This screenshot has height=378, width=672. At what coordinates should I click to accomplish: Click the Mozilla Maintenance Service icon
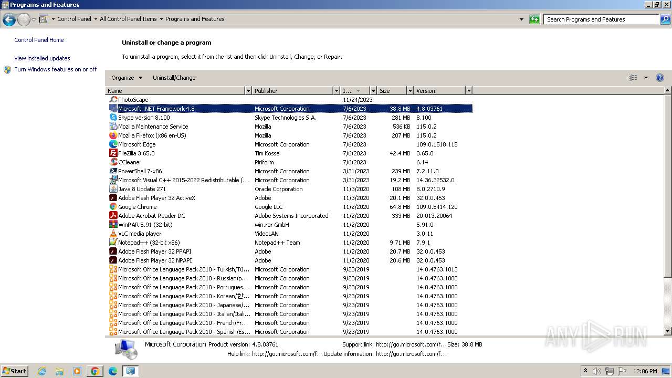pyautogui.click(x=113, y=127)
